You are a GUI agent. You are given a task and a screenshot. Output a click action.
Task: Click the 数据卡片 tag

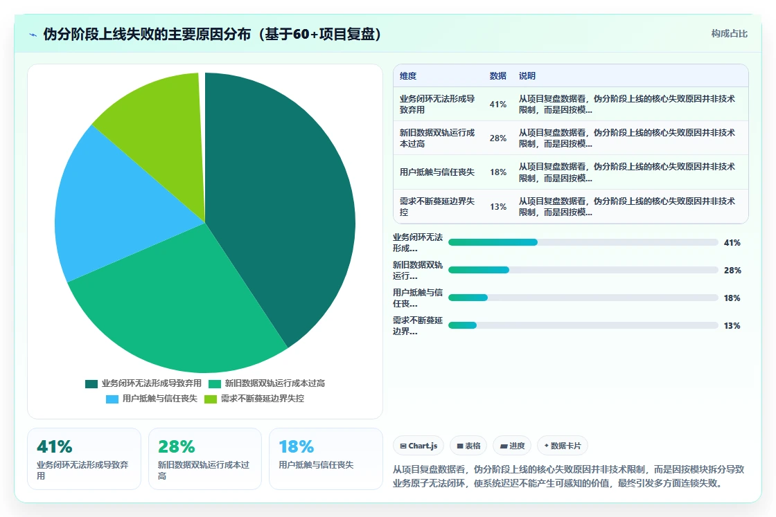point(563,446)
